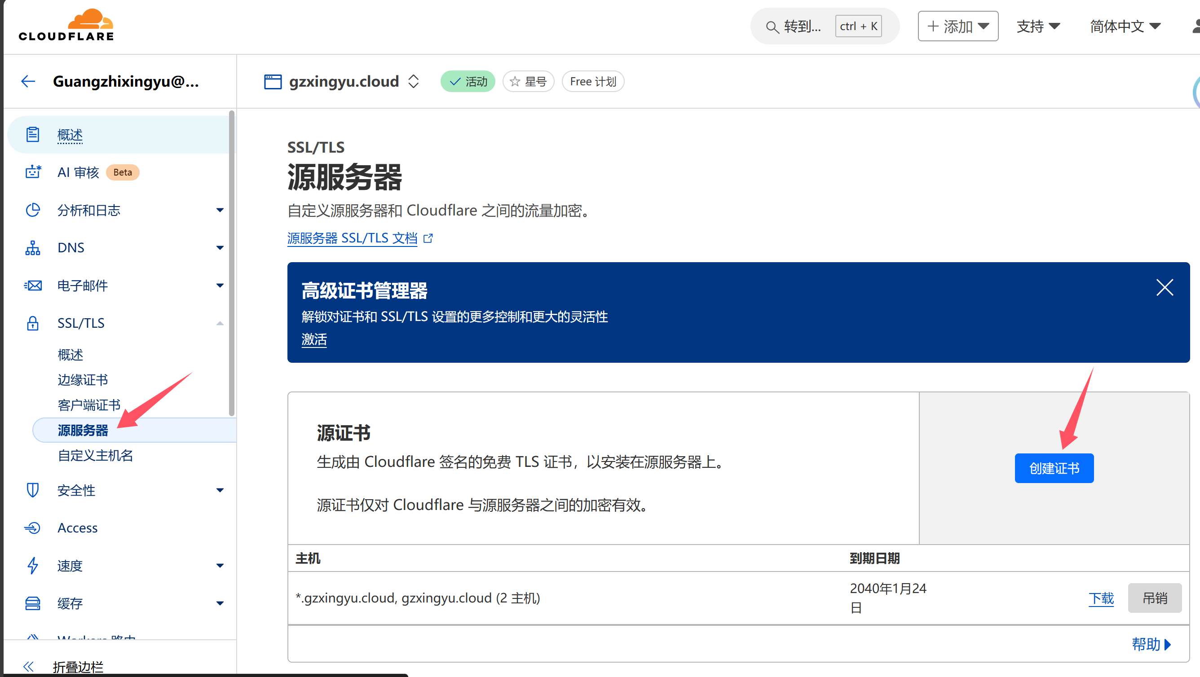
Task: Click 折叠边栏 at the sidebar bottom
Action: tap(78, 667)
